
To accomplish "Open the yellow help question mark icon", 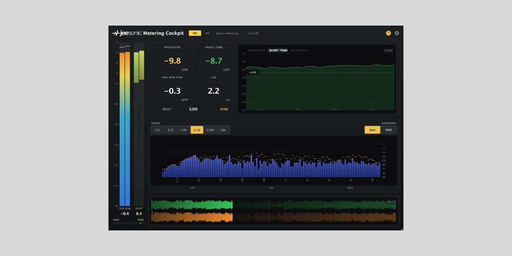I will point(388,33).
